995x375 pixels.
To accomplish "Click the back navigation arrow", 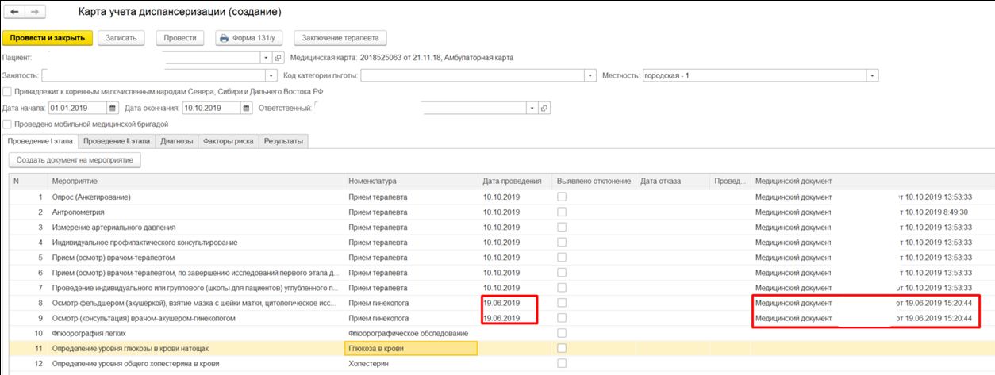I will [14, 13].
